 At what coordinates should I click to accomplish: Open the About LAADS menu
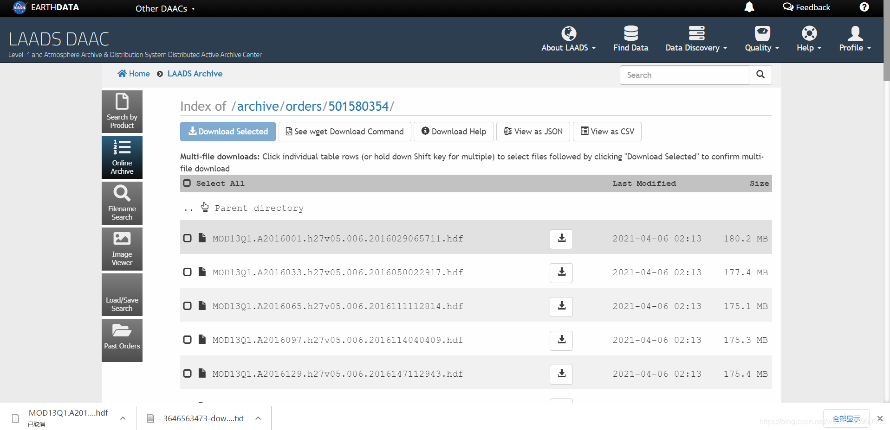pos(568,39)
